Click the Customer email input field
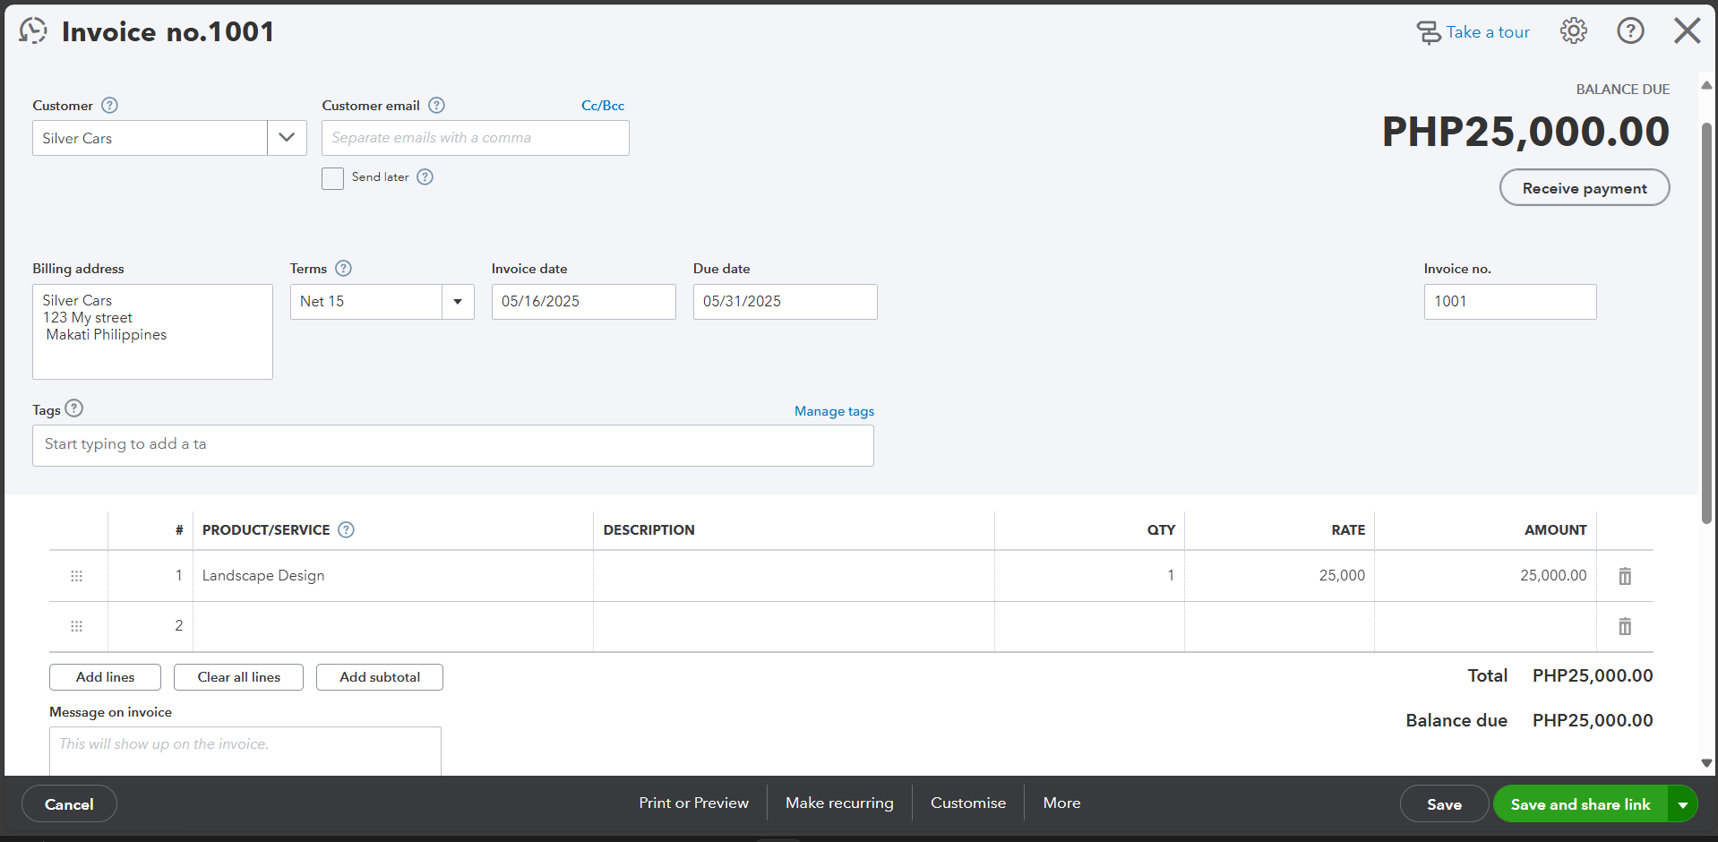Image resolution: width=1718 pixels, height=842 pixels. click(476, 138)
